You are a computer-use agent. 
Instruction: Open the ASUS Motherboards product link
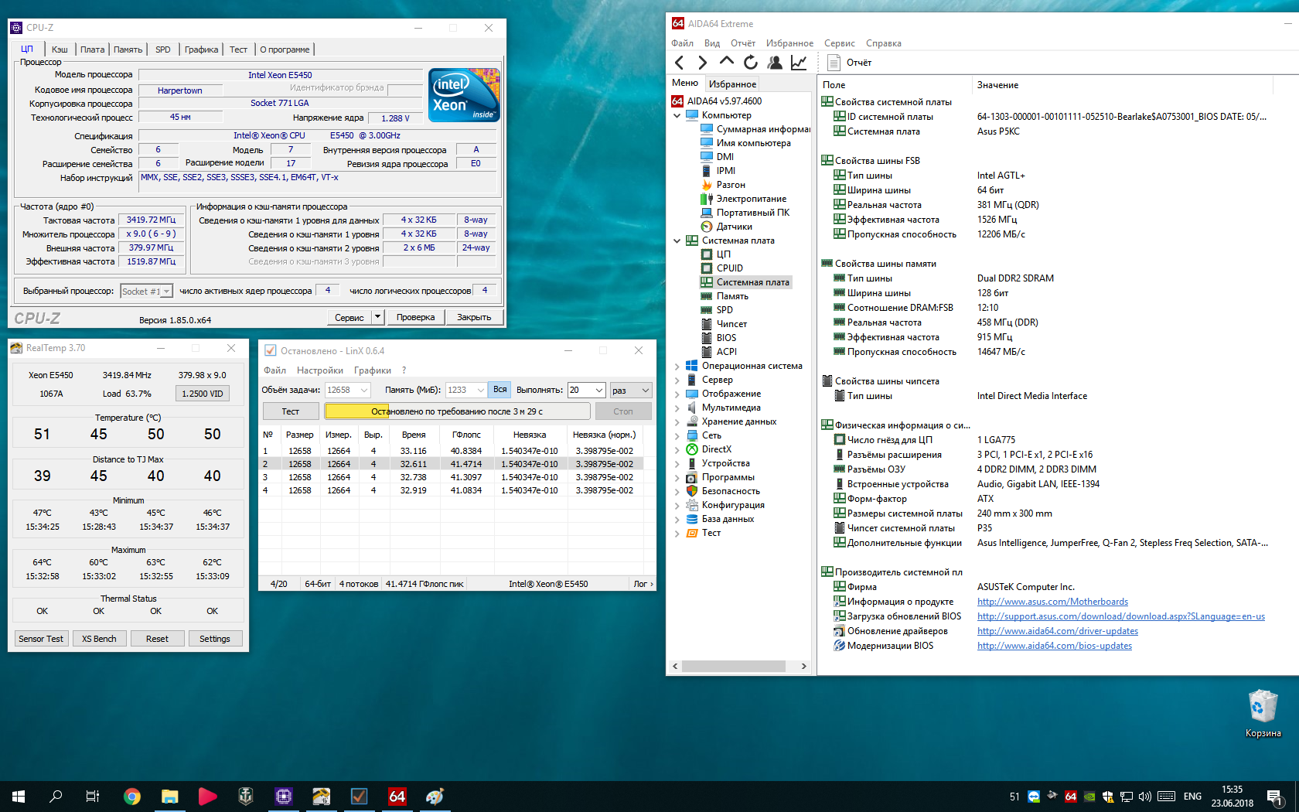(x=1052, y=602)
